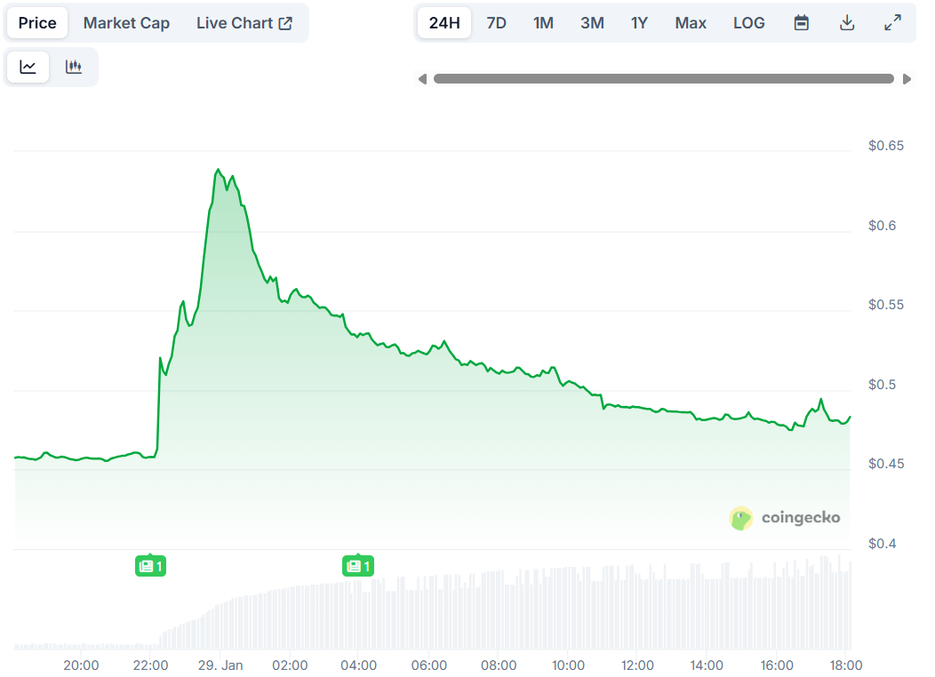Set the chart range to 7D
Image resolution: width=935 pixels, height=677 pixels.
tap(496, 23)
